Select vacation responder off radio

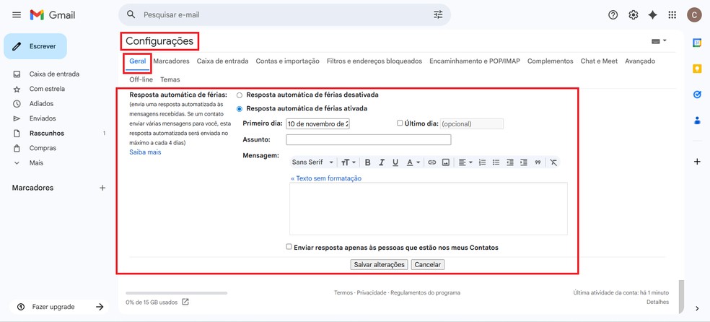[240, 95]
